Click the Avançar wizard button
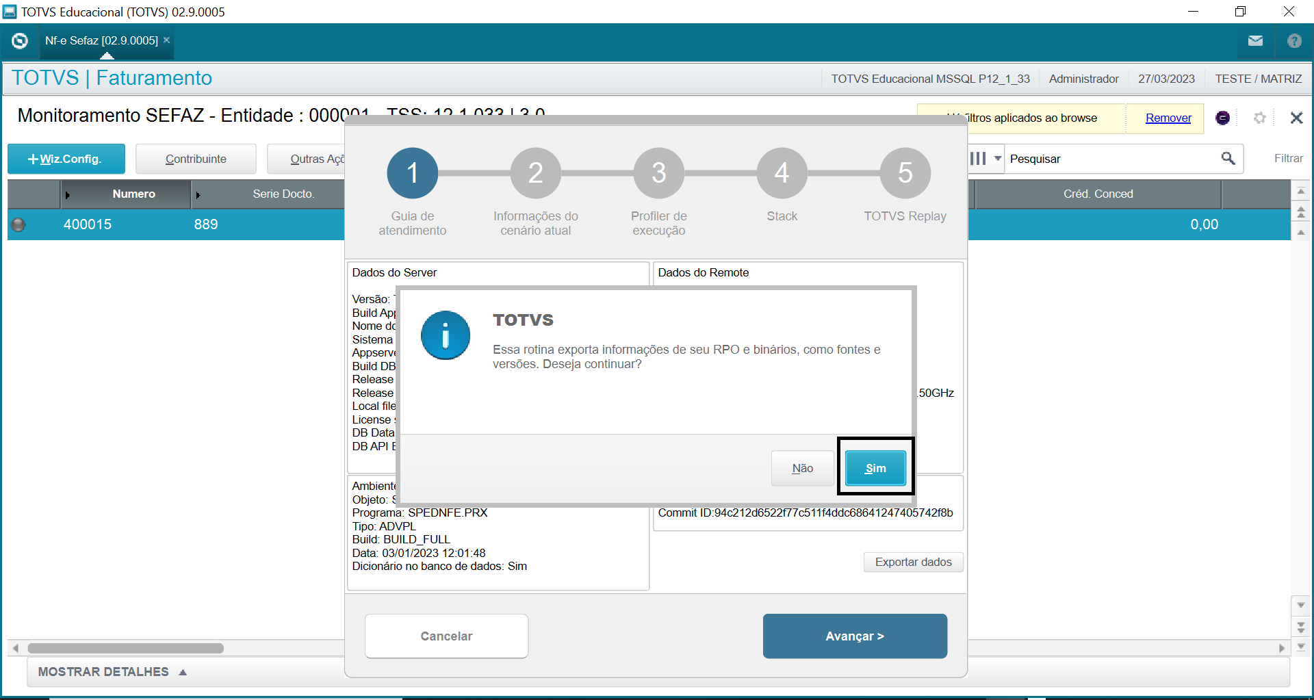 tap(855, 636)
